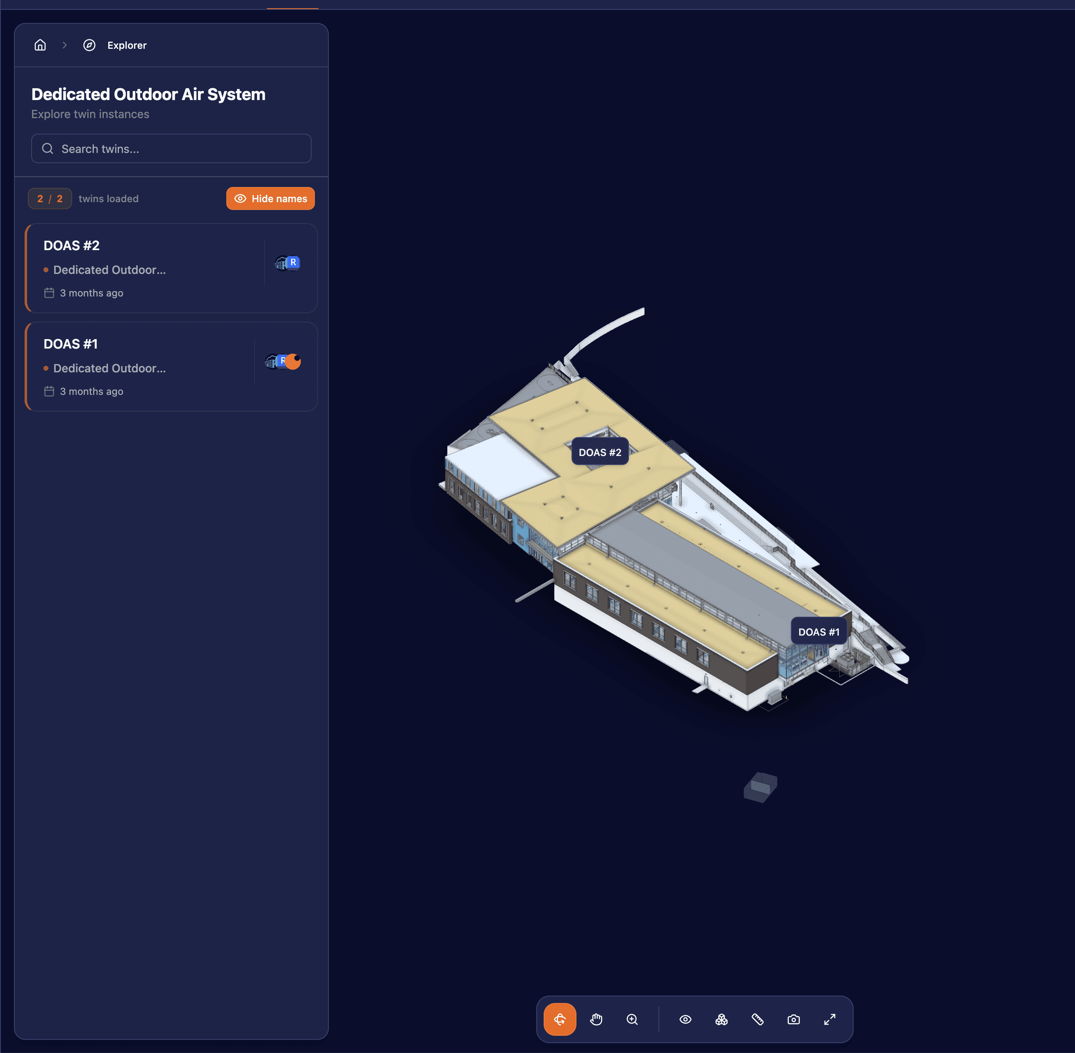
Task: Enter fullscreen with expand arrows icon
Action: 829,1019
